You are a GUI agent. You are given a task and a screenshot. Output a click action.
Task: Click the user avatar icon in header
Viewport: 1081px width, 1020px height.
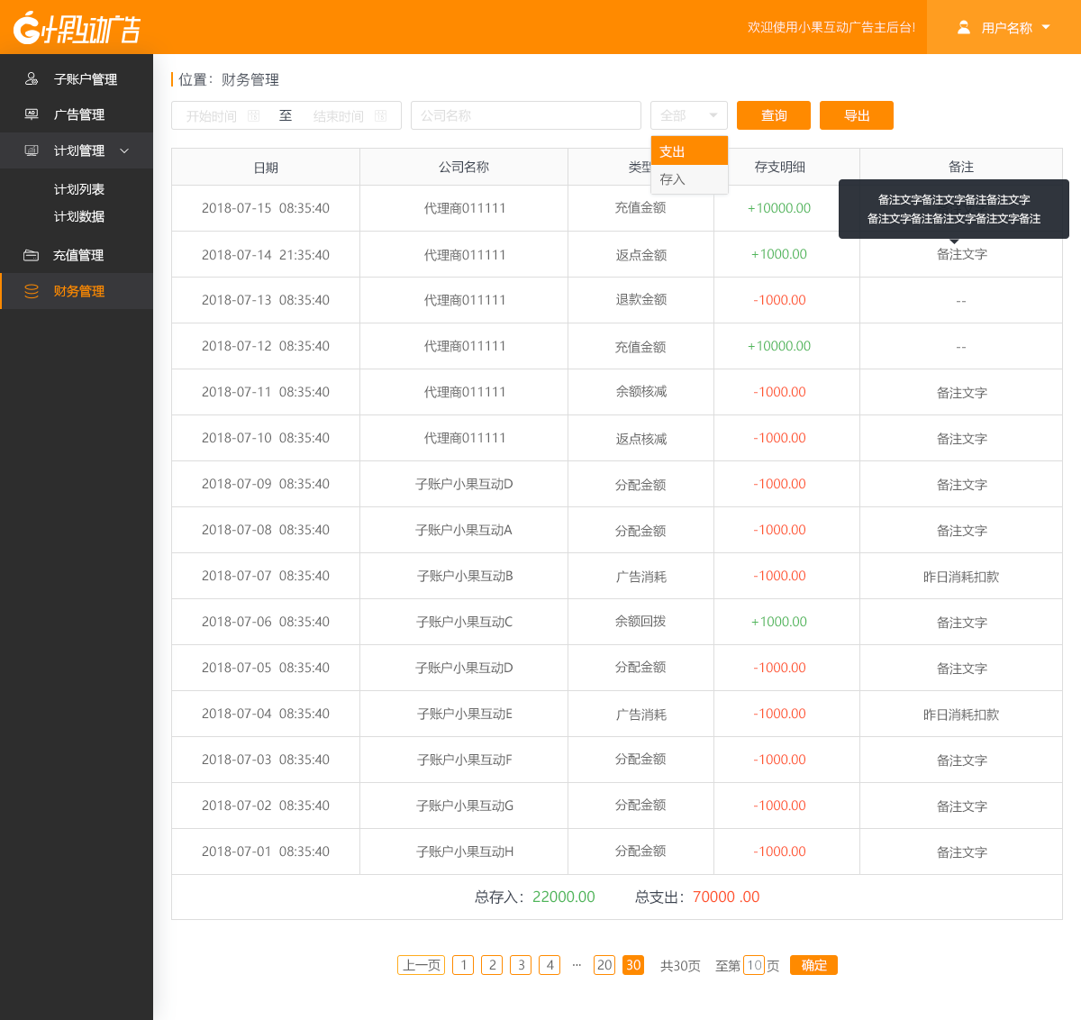pyautogui.click(x=963, y=28)
